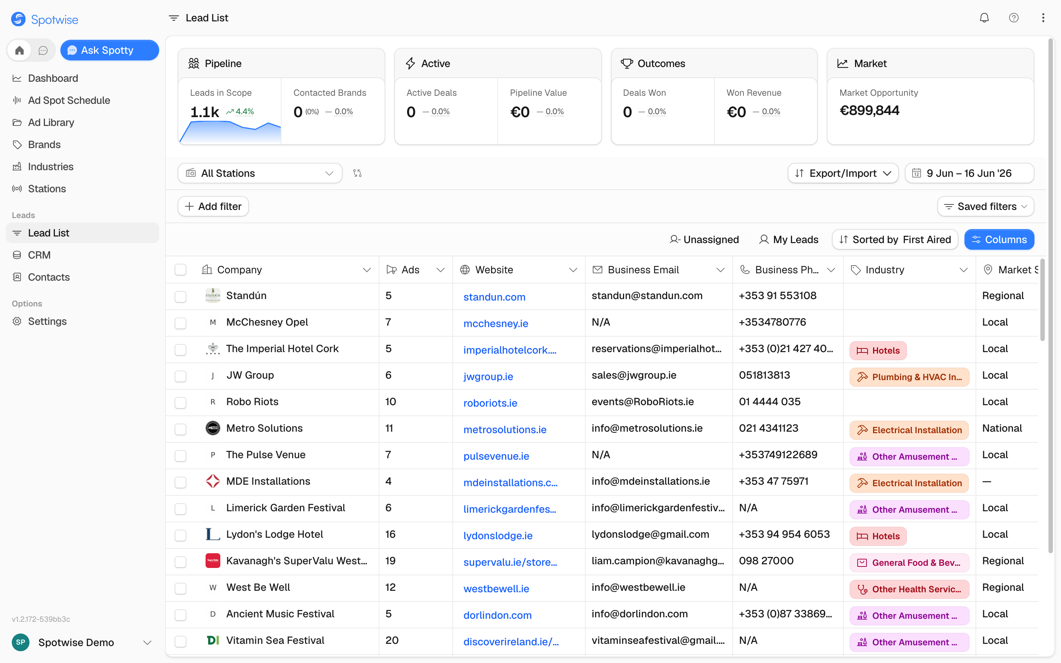Click the Standún company logo

(213, 296)
